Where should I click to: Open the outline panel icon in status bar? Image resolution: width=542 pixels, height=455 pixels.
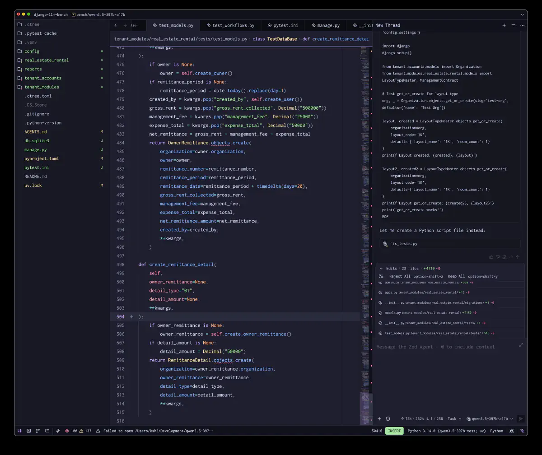[x=47, y=431]
